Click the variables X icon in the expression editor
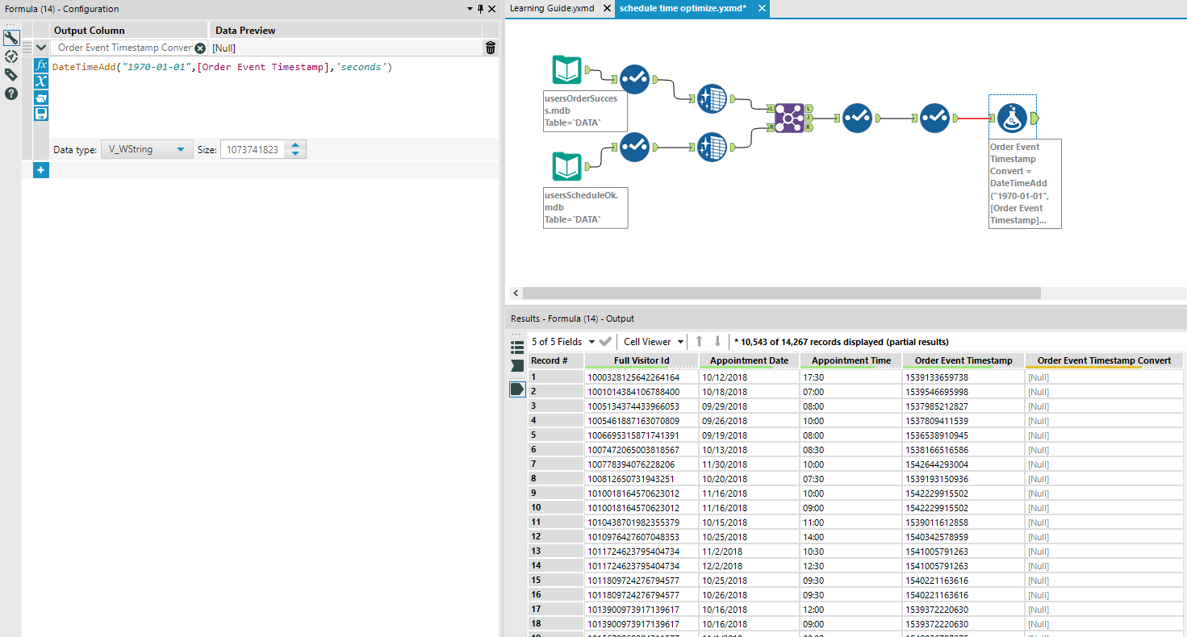The height and width of the screenshot is (637, 1187). click(41, 81)
